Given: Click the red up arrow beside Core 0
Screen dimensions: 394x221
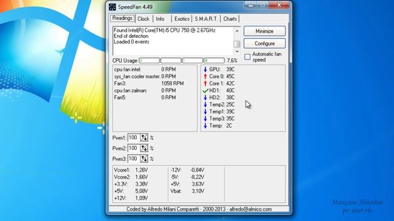Looking at the screenshot, I should tap(205, 76).
